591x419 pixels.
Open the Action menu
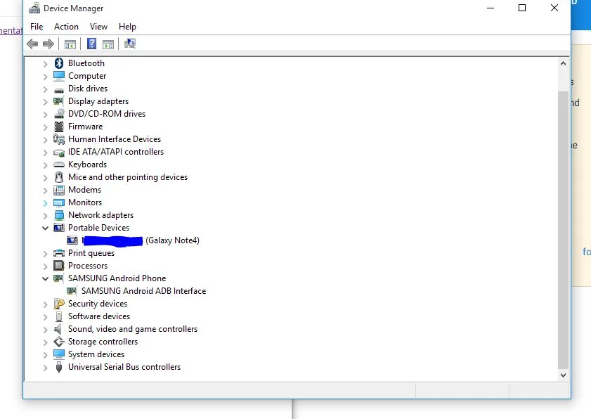pyautogui.click(x=66, y=27)
